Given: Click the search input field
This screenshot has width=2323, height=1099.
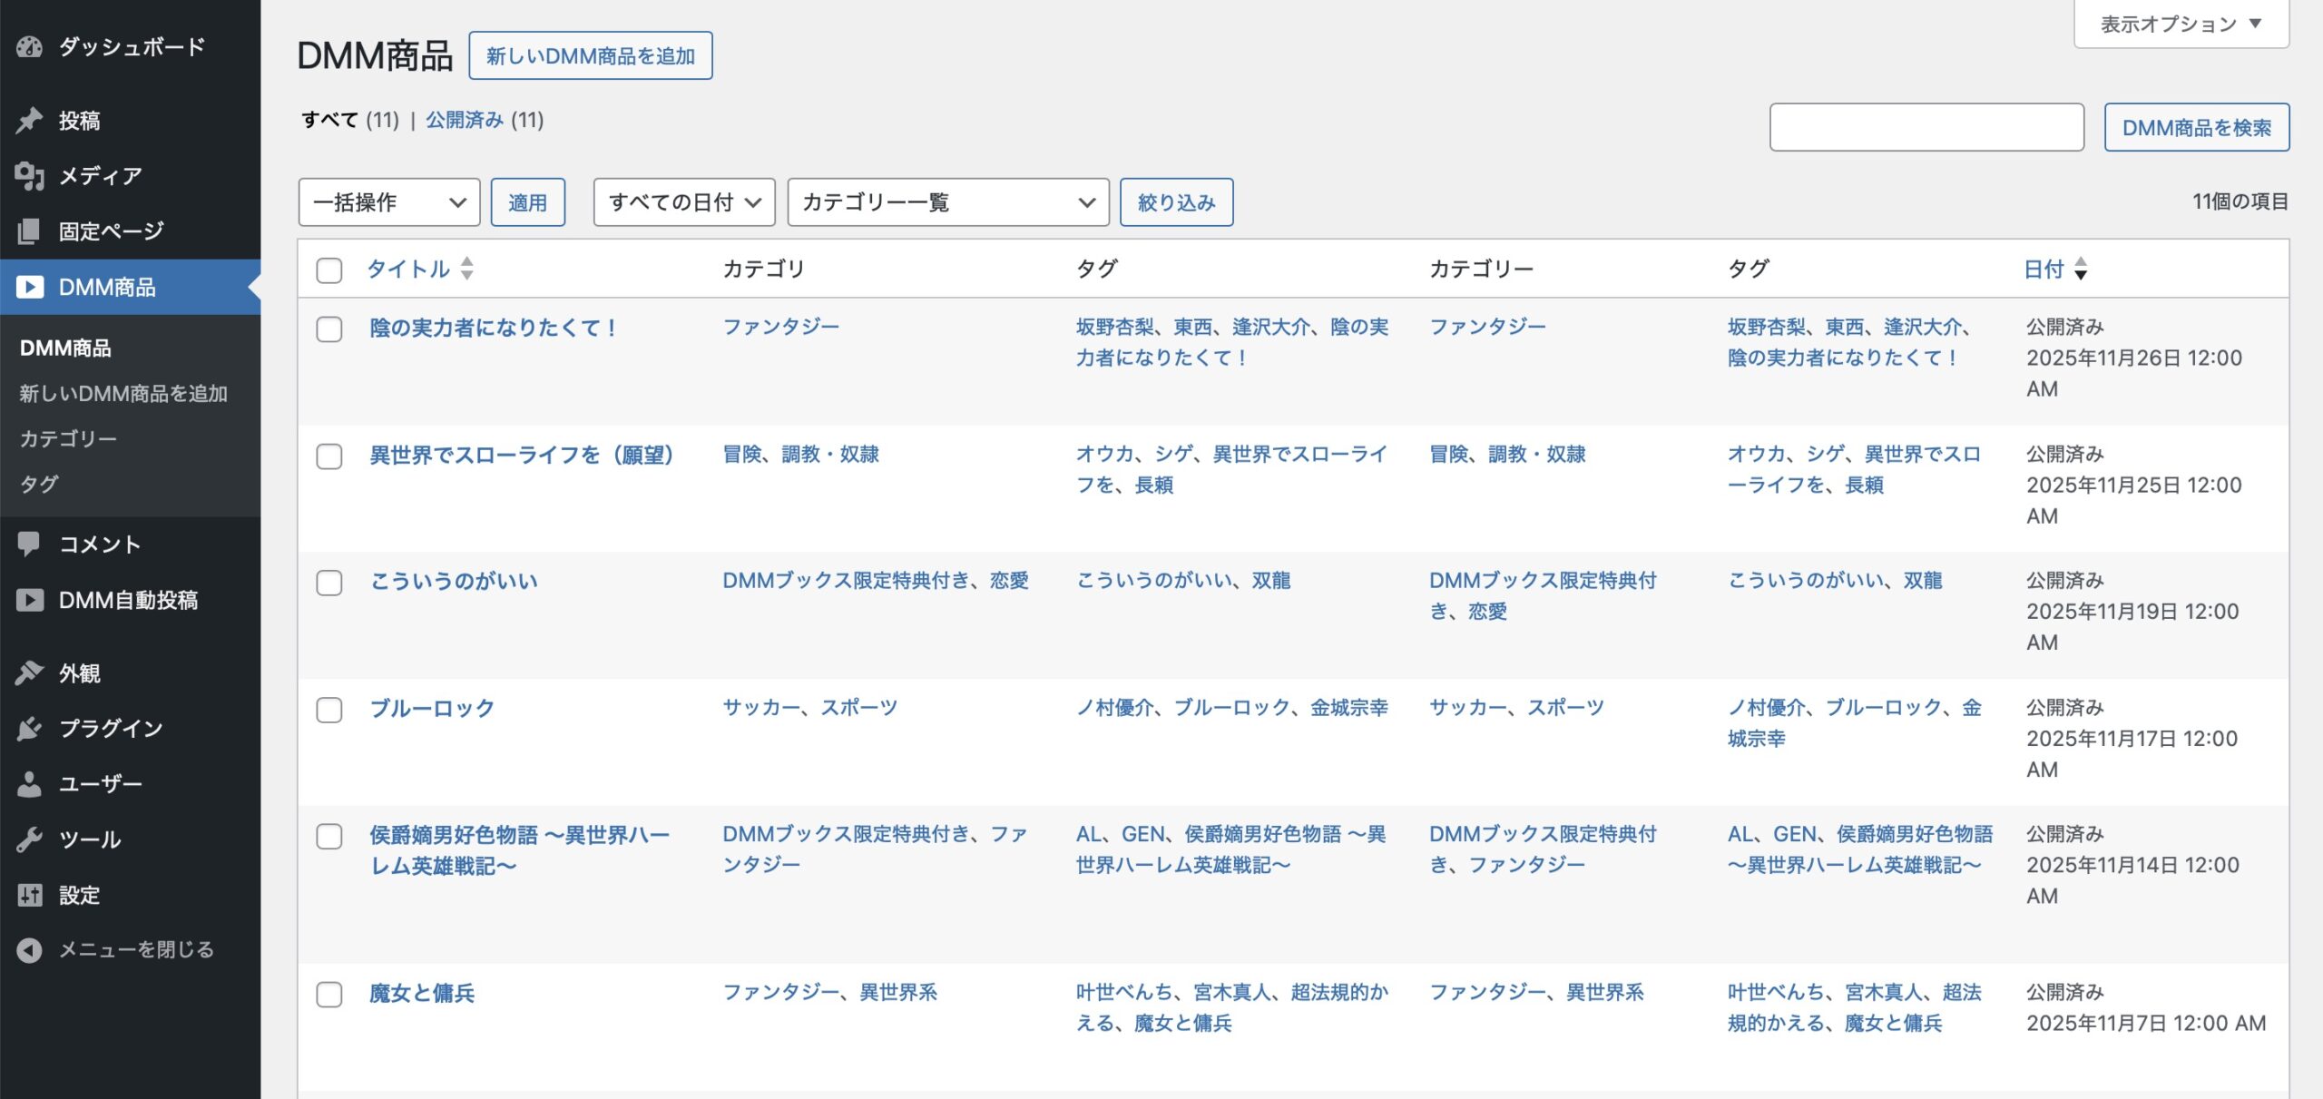Looking at the screenshot, I should [x=1926, y=127].
